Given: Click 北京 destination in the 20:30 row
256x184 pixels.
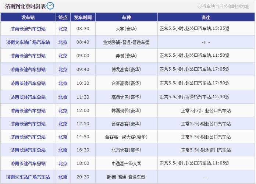Looking at the screenshot, I should (63, 177).
